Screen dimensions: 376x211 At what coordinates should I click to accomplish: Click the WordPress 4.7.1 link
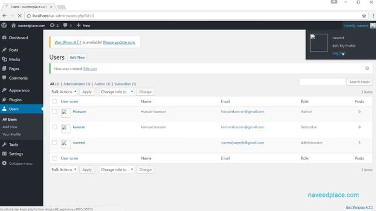(x=68, y=42)
